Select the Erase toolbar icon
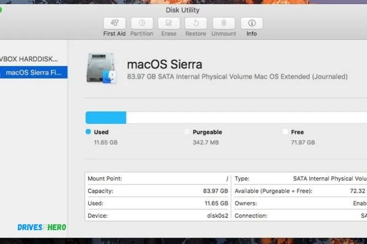This screenshot has height=244, width=367. click(x=169, y=23)
